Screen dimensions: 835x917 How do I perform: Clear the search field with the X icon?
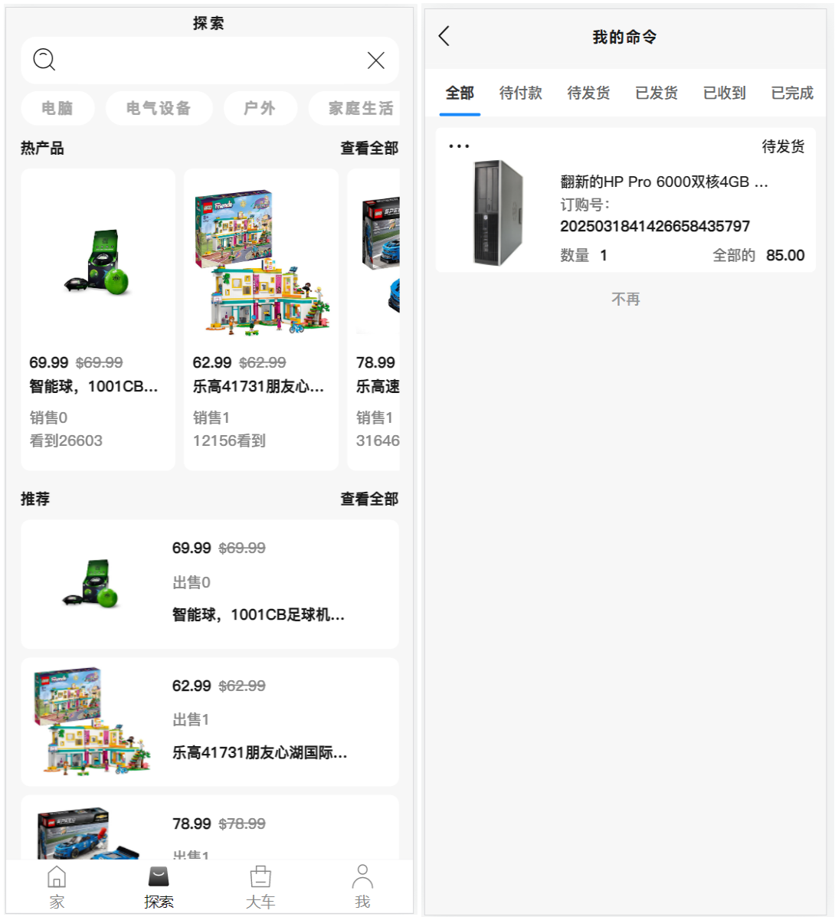pyautogui.click(x=375, y=60)
